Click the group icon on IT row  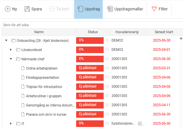click(x=140, y=124)
